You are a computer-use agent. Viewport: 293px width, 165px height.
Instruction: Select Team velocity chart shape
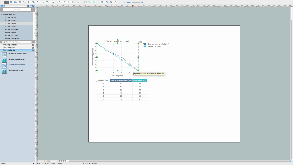click(x=15, y=70)
